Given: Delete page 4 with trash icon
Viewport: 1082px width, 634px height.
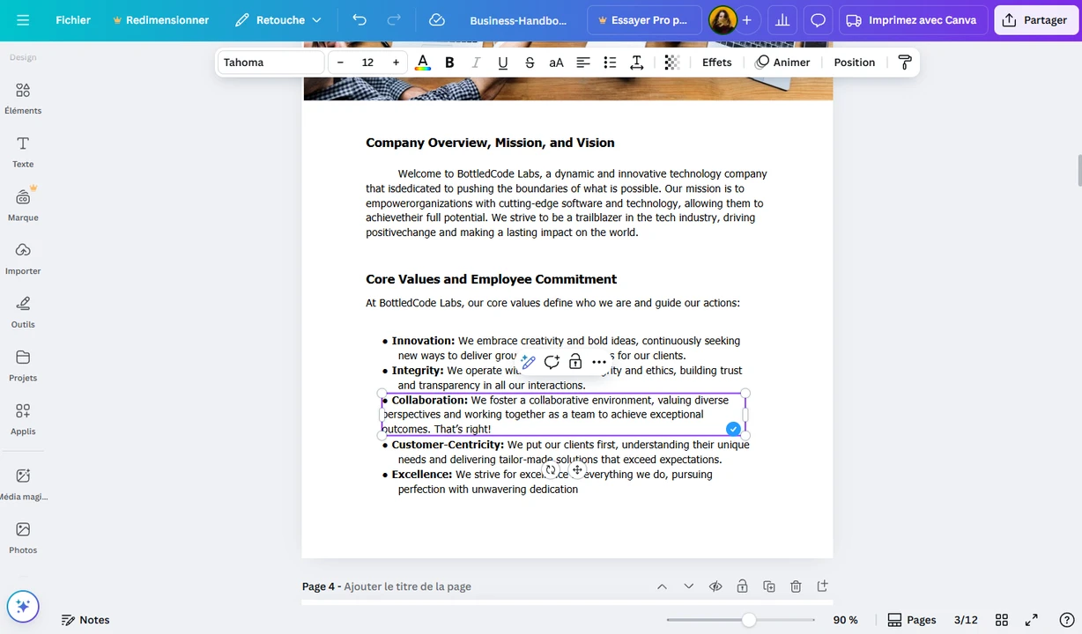Looking at the screenshot, I should [796, 586].
